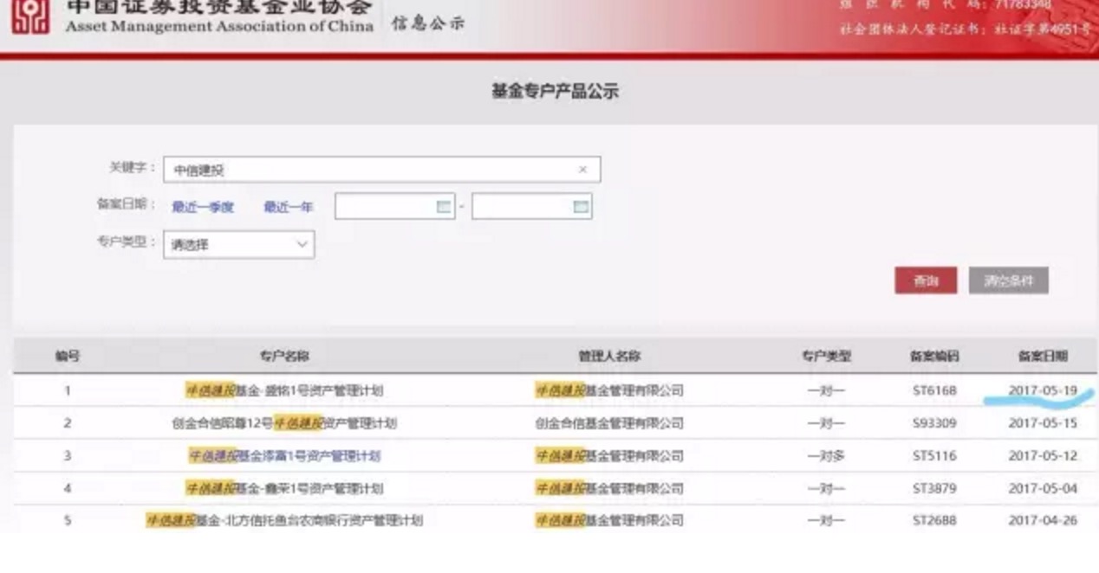Click the end date input of 备案日期
Viewport: 1099px width, 573px height.
pyautogui.click(x=531, y=207)
